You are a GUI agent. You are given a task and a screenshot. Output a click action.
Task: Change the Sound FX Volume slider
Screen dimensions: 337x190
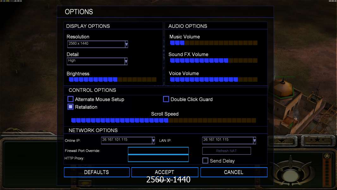(x=214, y=60)
